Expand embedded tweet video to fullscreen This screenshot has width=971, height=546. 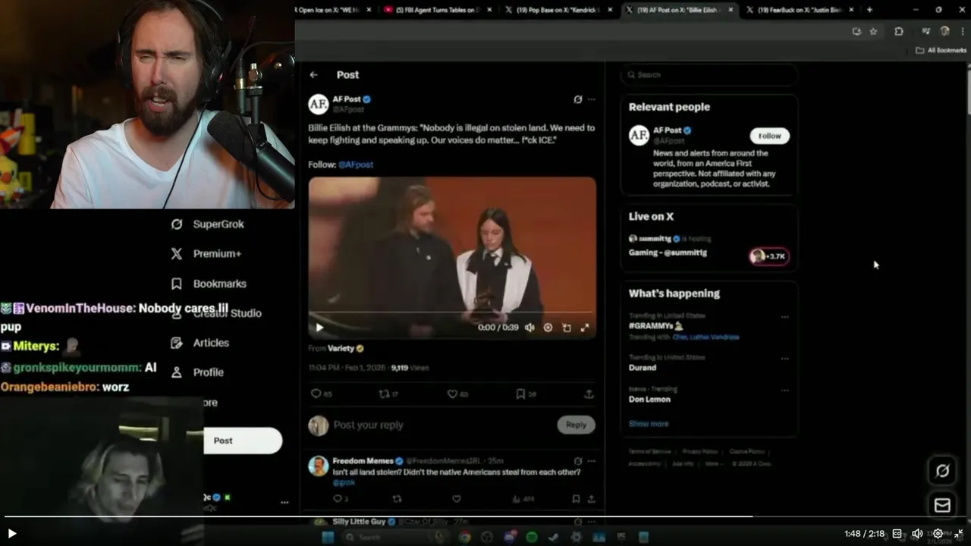point(584,328)
